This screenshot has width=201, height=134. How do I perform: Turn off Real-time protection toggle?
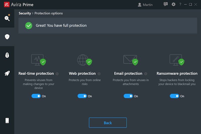click(x=36, y=96)
